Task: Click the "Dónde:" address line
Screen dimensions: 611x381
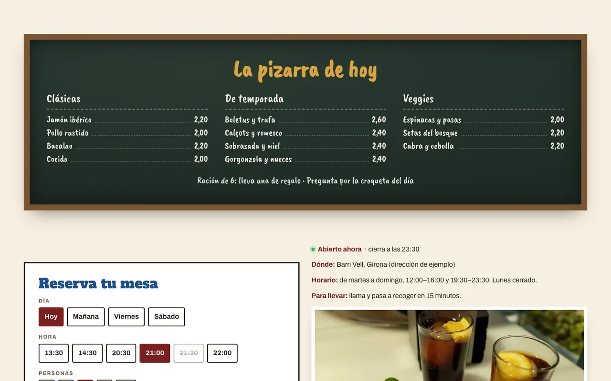Action: point(383,264)
